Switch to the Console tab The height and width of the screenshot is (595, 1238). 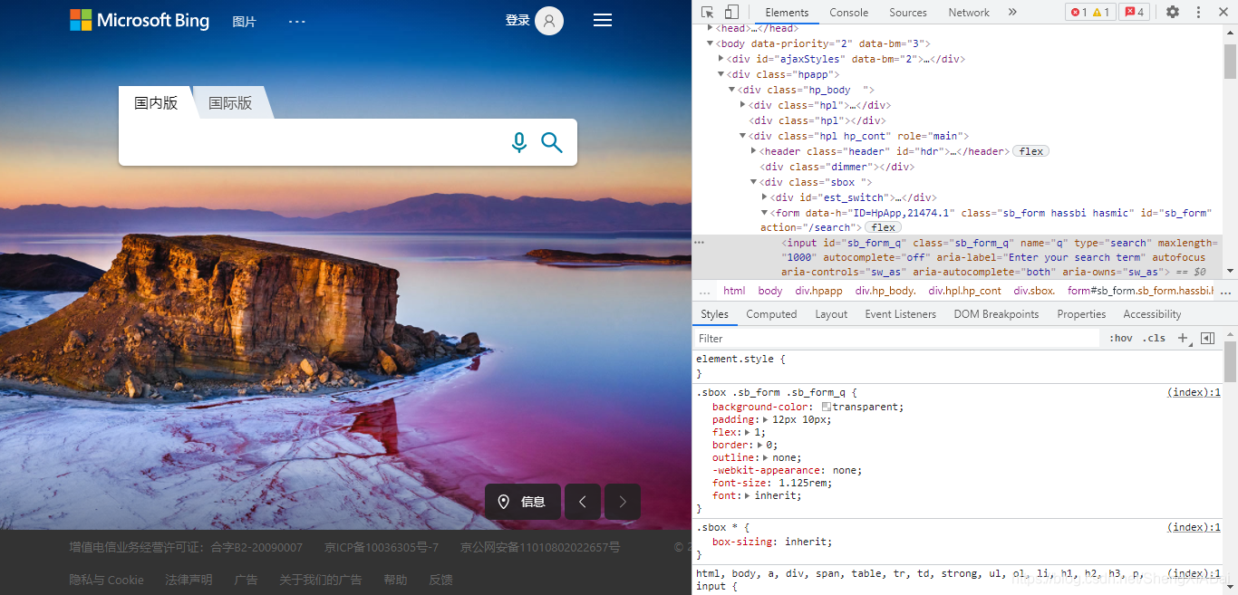(849, 13)
